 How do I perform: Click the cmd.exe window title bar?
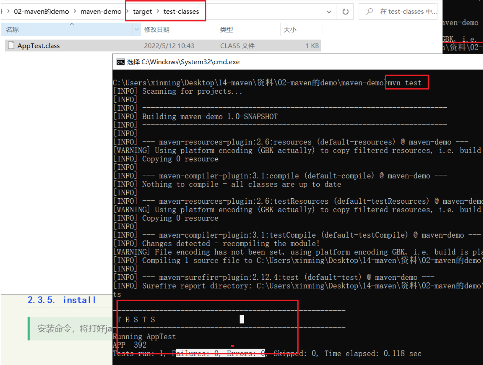pos(298,62)
